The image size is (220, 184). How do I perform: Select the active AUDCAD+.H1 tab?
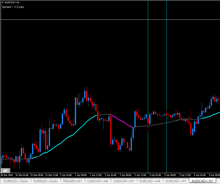click(x=202, y=181)
